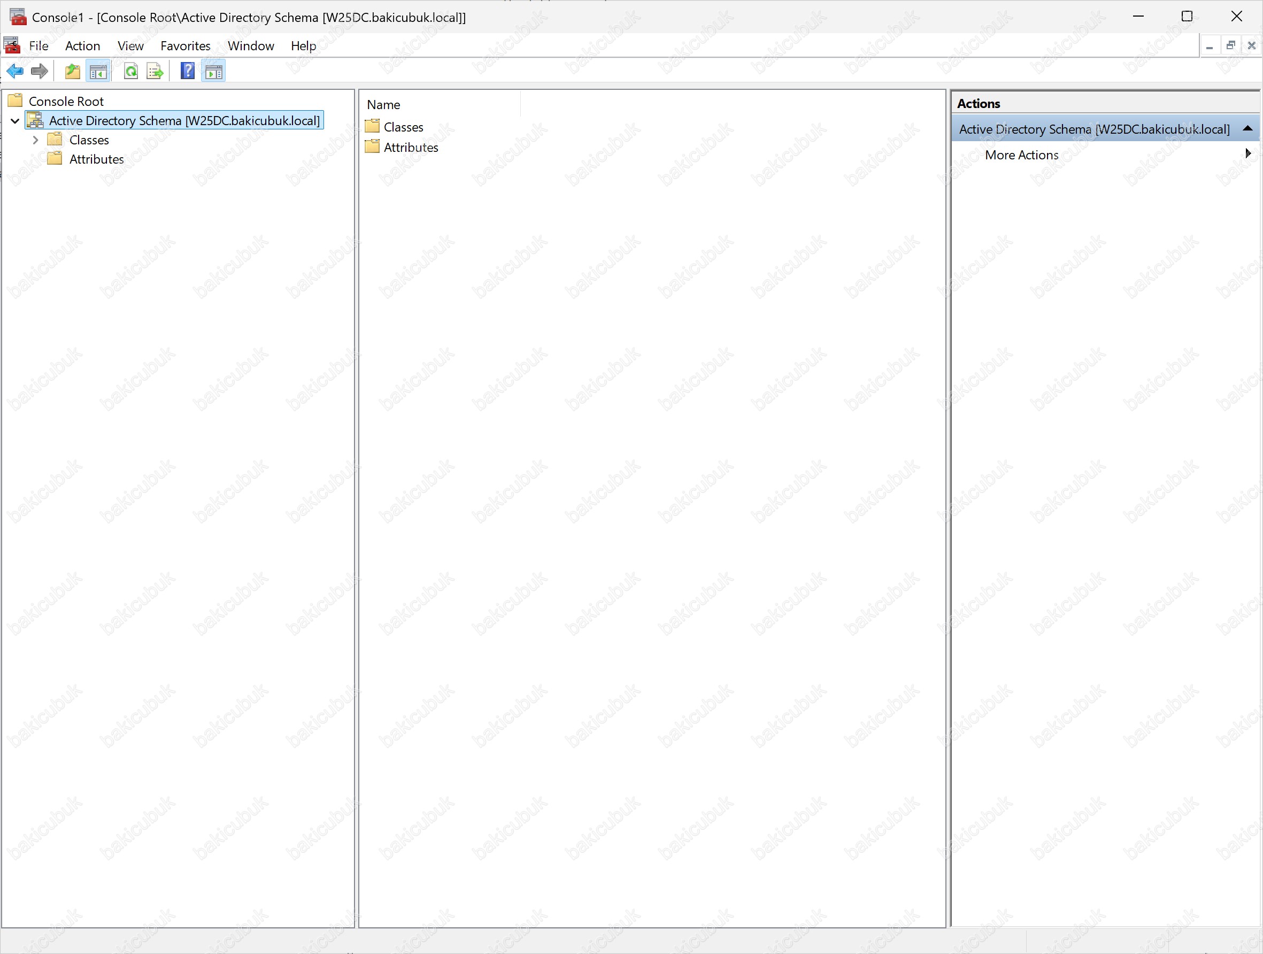
Task: Click the MMC console icon in title bar
Action: pyautogui.click(x=18, y=17)
